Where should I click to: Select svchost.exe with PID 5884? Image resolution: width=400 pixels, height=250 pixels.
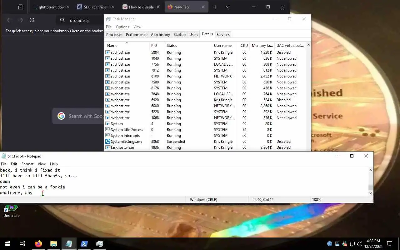(x=205, y=52)
